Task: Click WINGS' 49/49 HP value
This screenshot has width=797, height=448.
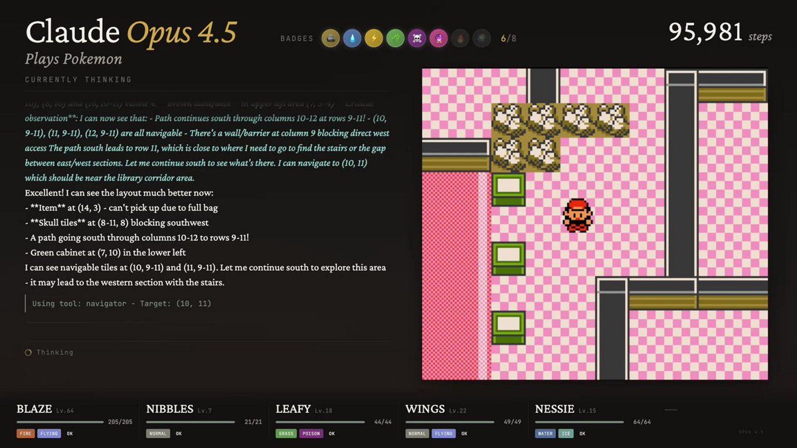Action: pos(514,421)
